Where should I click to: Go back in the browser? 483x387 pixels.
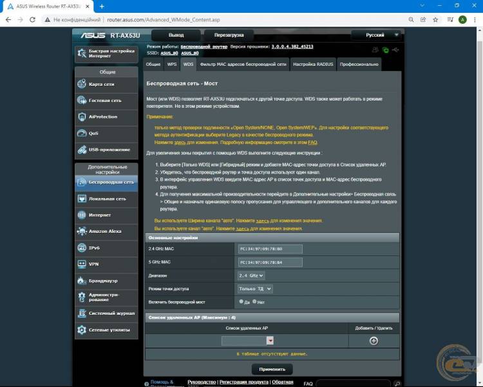click(x=8, y=20)
